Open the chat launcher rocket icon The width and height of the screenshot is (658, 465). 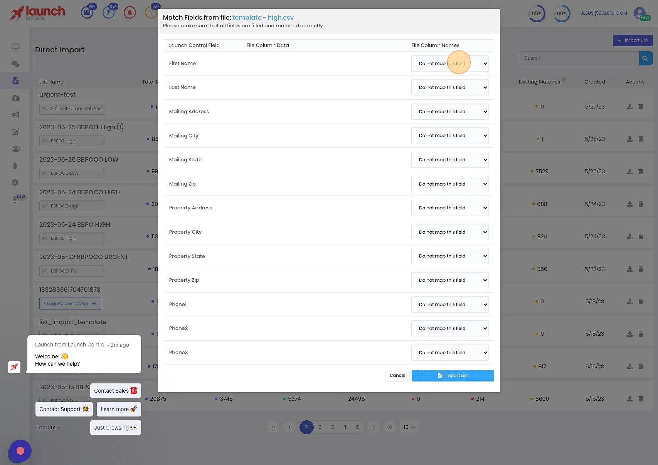click(x=14, y=367)
